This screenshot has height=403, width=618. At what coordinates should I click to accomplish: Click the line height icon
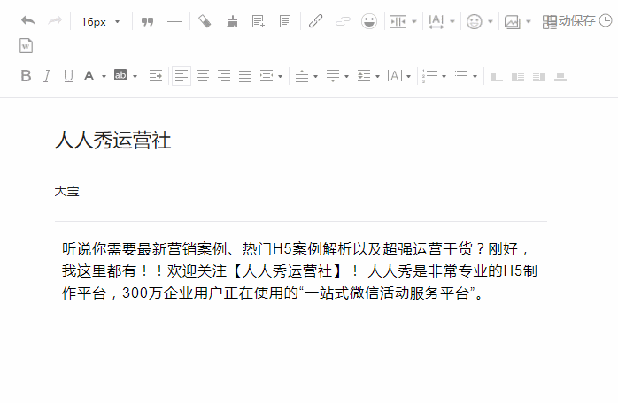click(364, 76)
